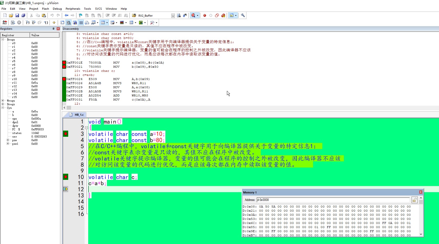Viewport: 439px width, 244px height.
Task: Open the Peripherals menu
Action: tap(73, 9)
